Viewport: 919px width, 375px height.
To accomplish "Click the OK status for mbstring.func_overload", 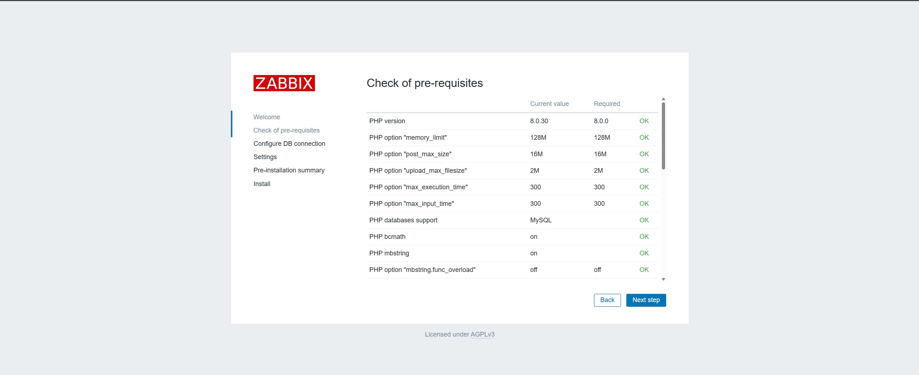I will coord(644,270).
